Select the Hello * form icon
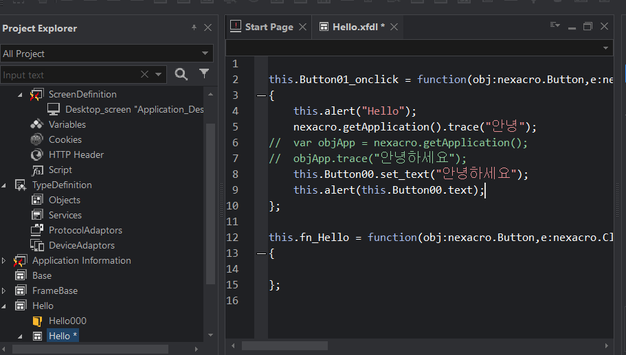The height and width of the screenshot is (355, 626). click(x=37, y=336)
